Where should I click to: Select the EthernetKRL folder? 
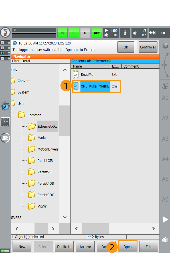[47, 126]
